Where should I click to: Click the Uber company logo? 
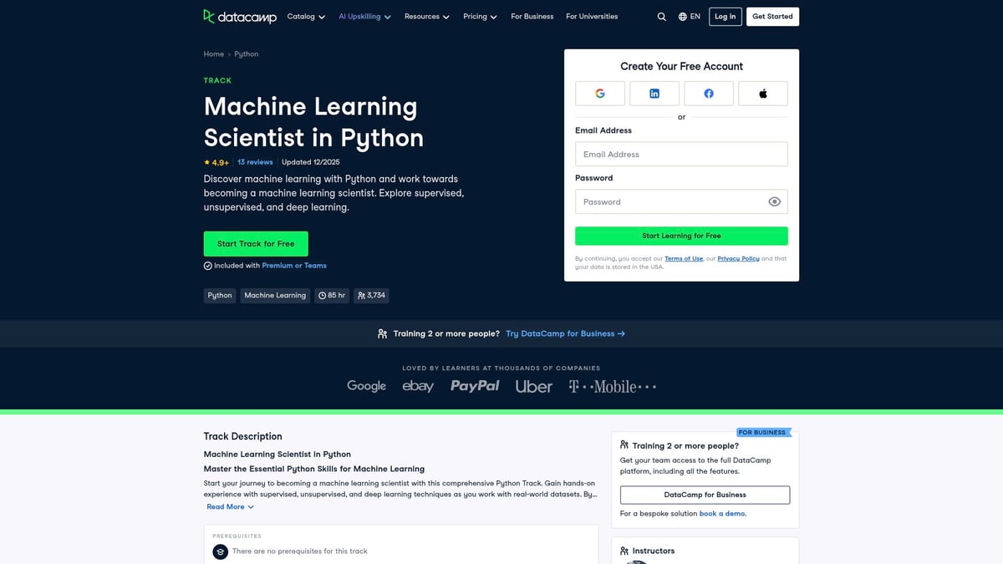pos(534,387)
